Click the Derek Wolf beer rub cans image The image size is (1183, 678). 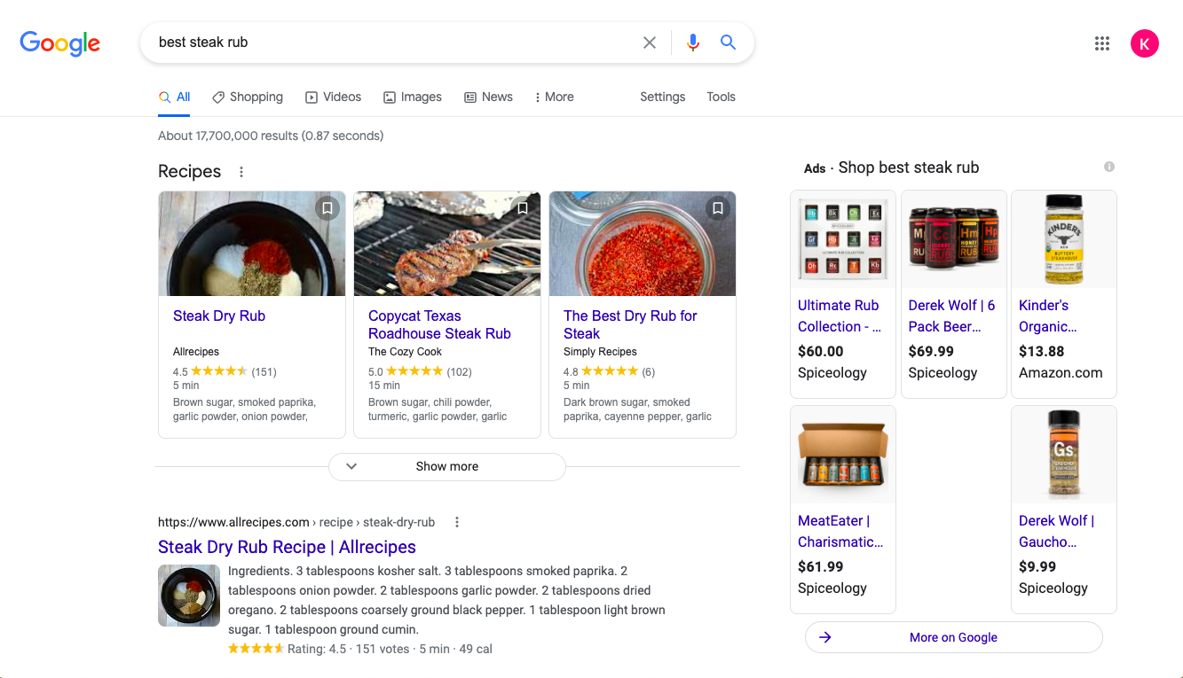click(x=954, y=239)
